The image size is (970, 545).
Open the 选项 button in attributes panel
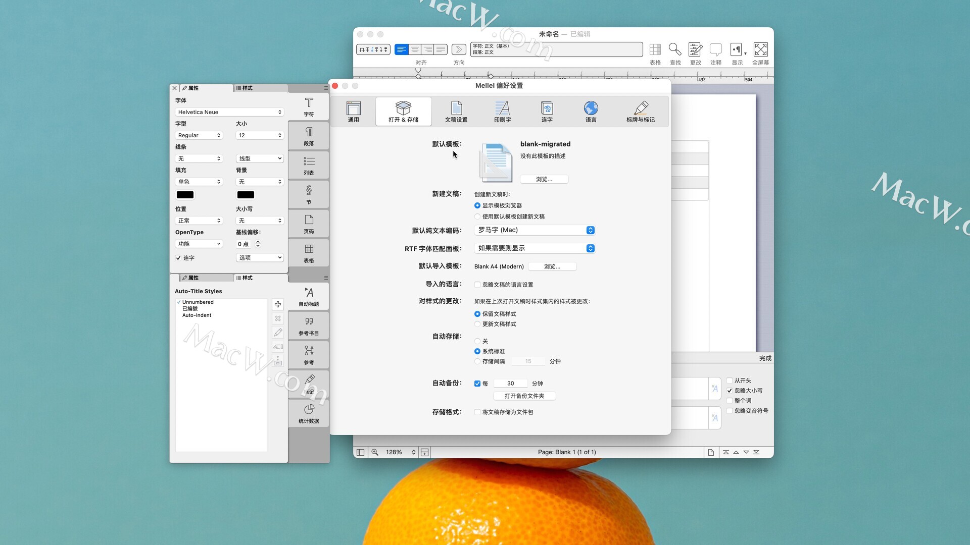pos(260,258)
